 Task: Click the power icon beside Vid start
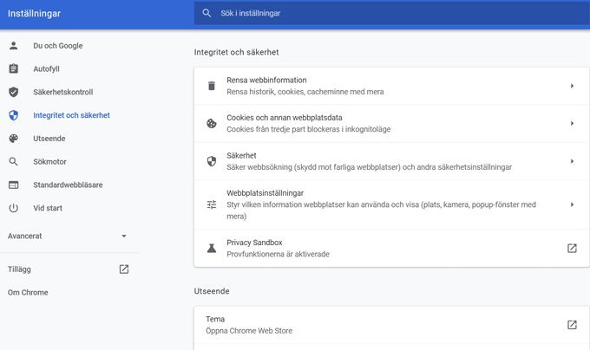(x=14, y=208)
